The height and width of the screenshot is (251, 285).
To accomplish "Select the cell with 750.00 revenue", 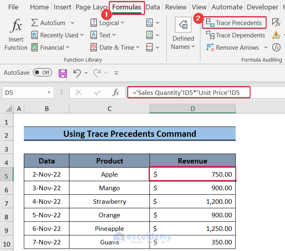I will tap(193, 174).
